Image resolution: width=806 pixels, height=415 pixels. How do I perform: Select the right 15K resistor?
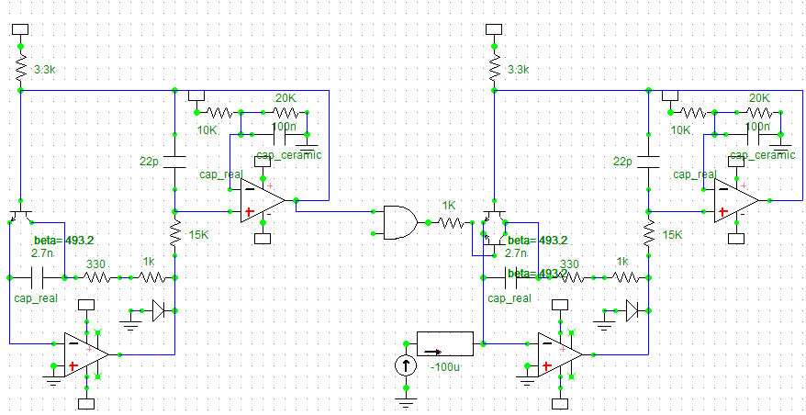pos(648,236)
